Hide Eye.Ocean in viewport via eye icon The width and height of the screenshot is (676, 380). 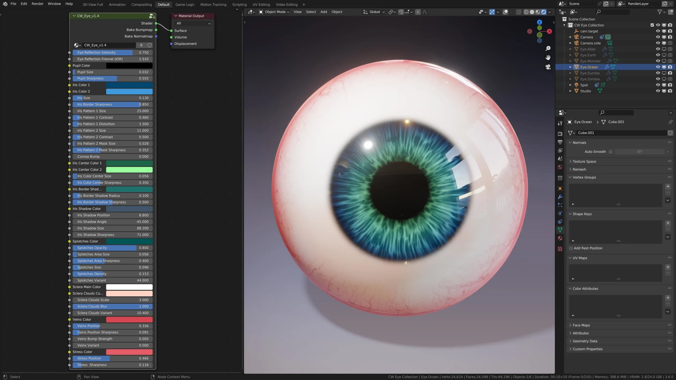pos(658,67)
